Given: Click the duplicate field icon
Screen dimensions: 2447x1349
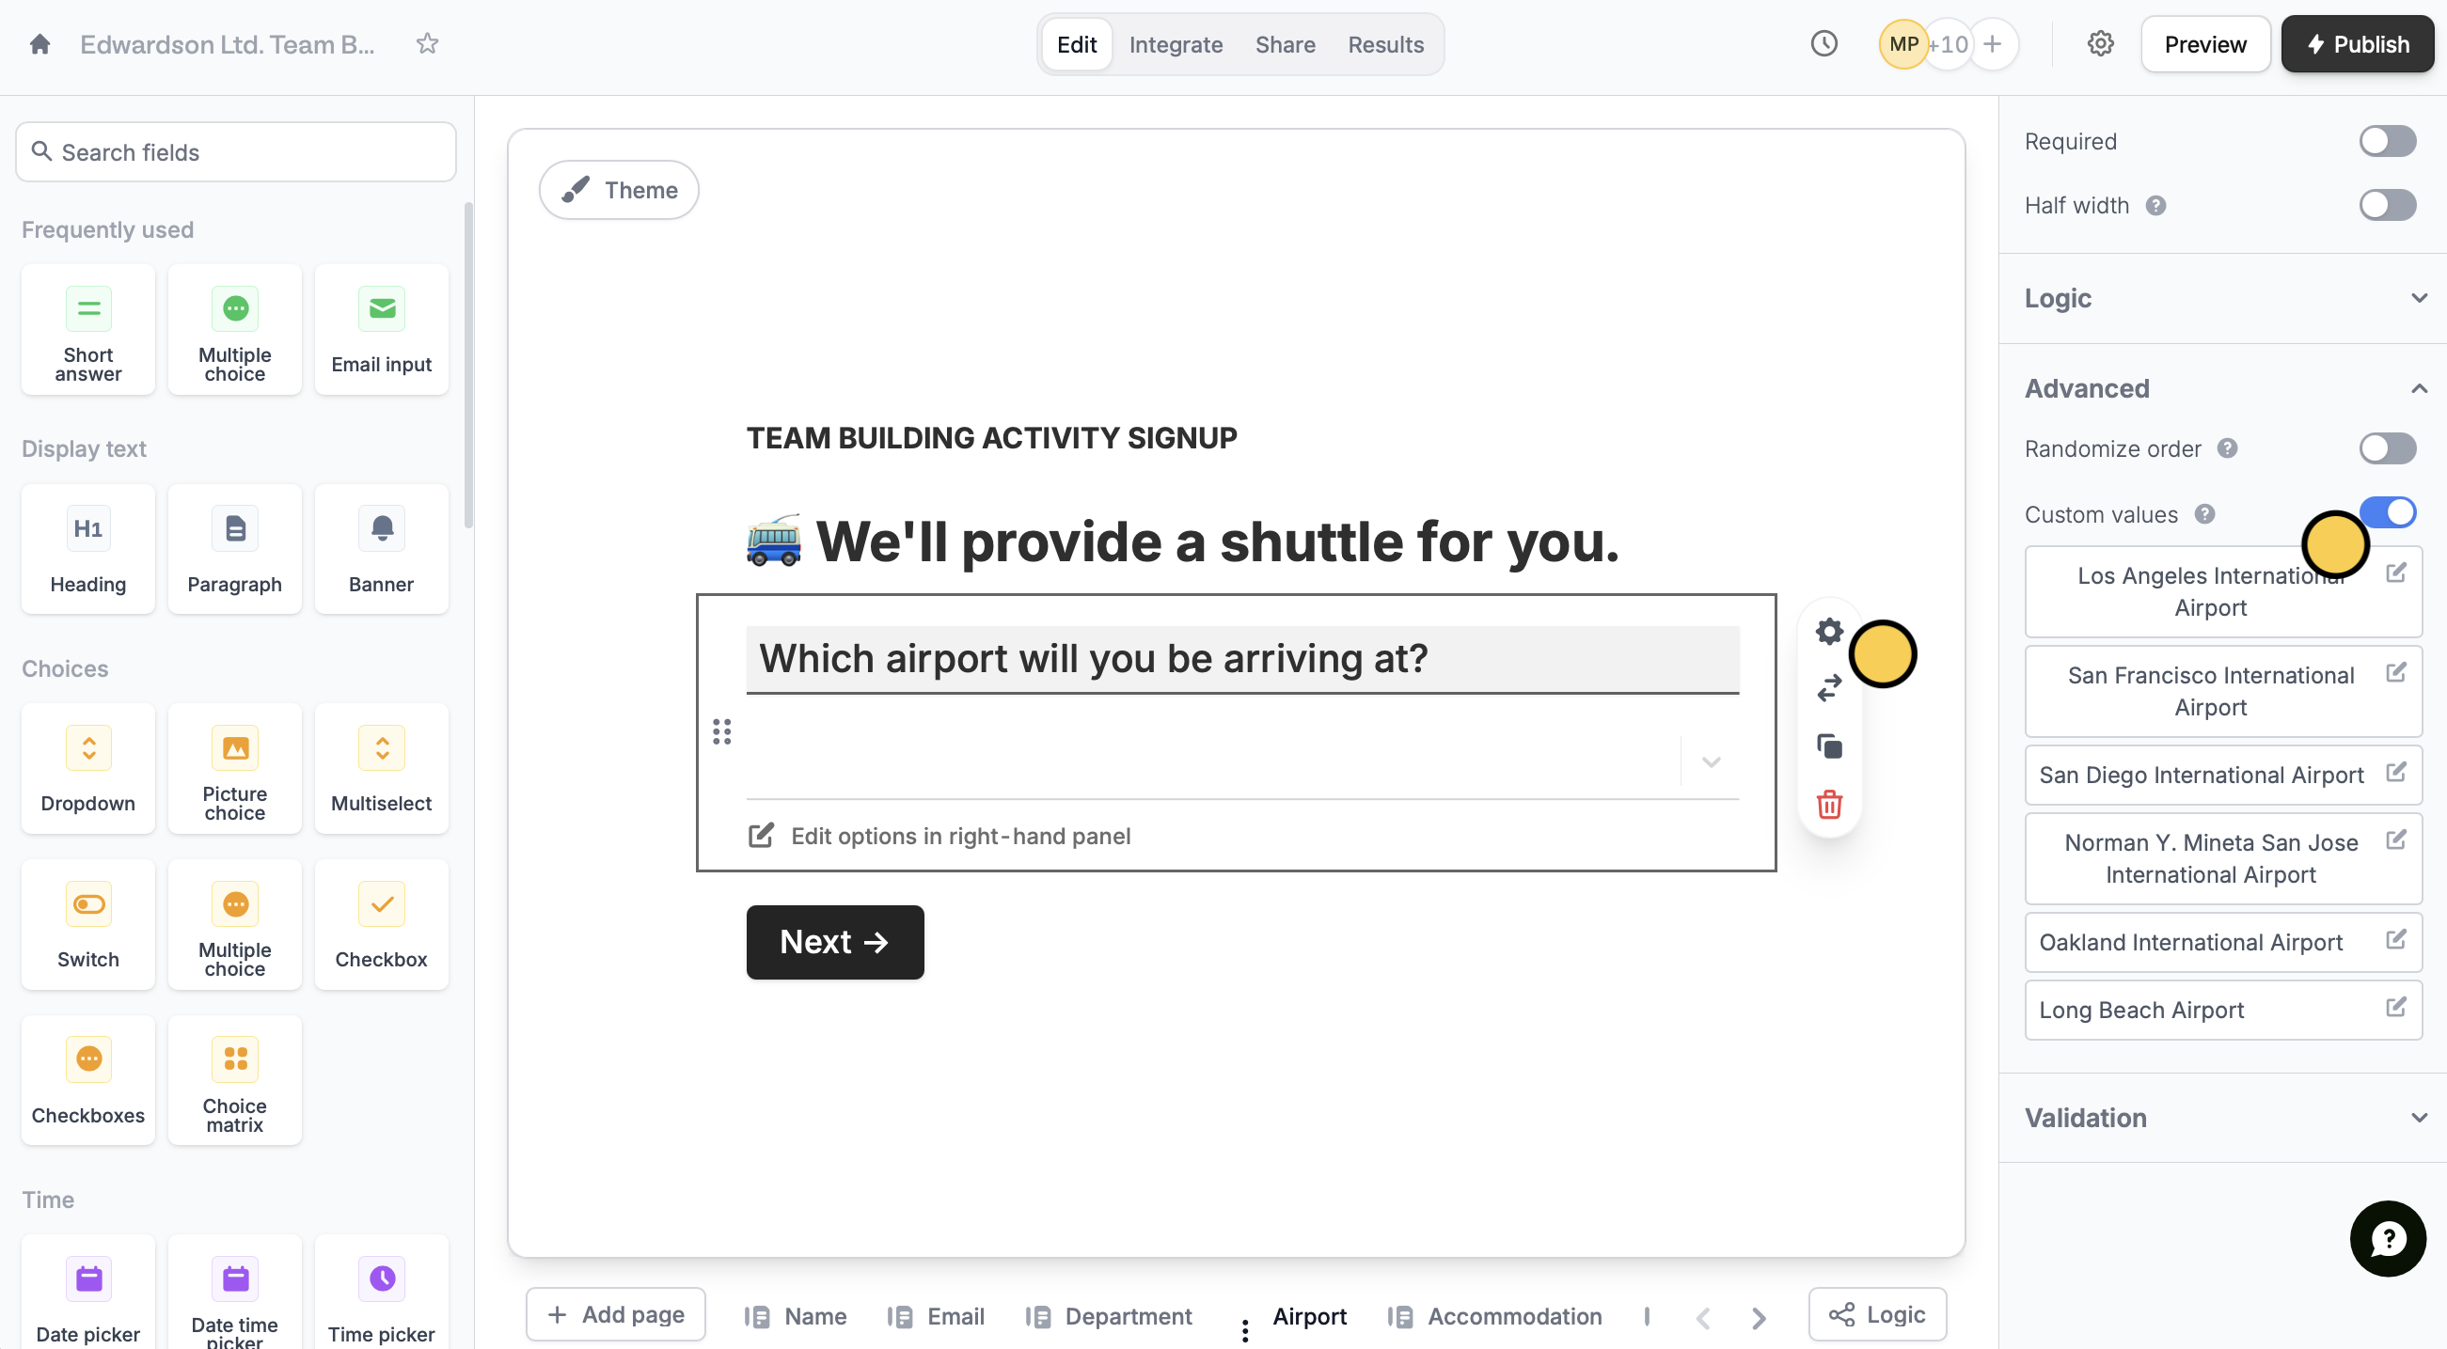Looking at the screenshot, I should click(x=1828, y=746).
